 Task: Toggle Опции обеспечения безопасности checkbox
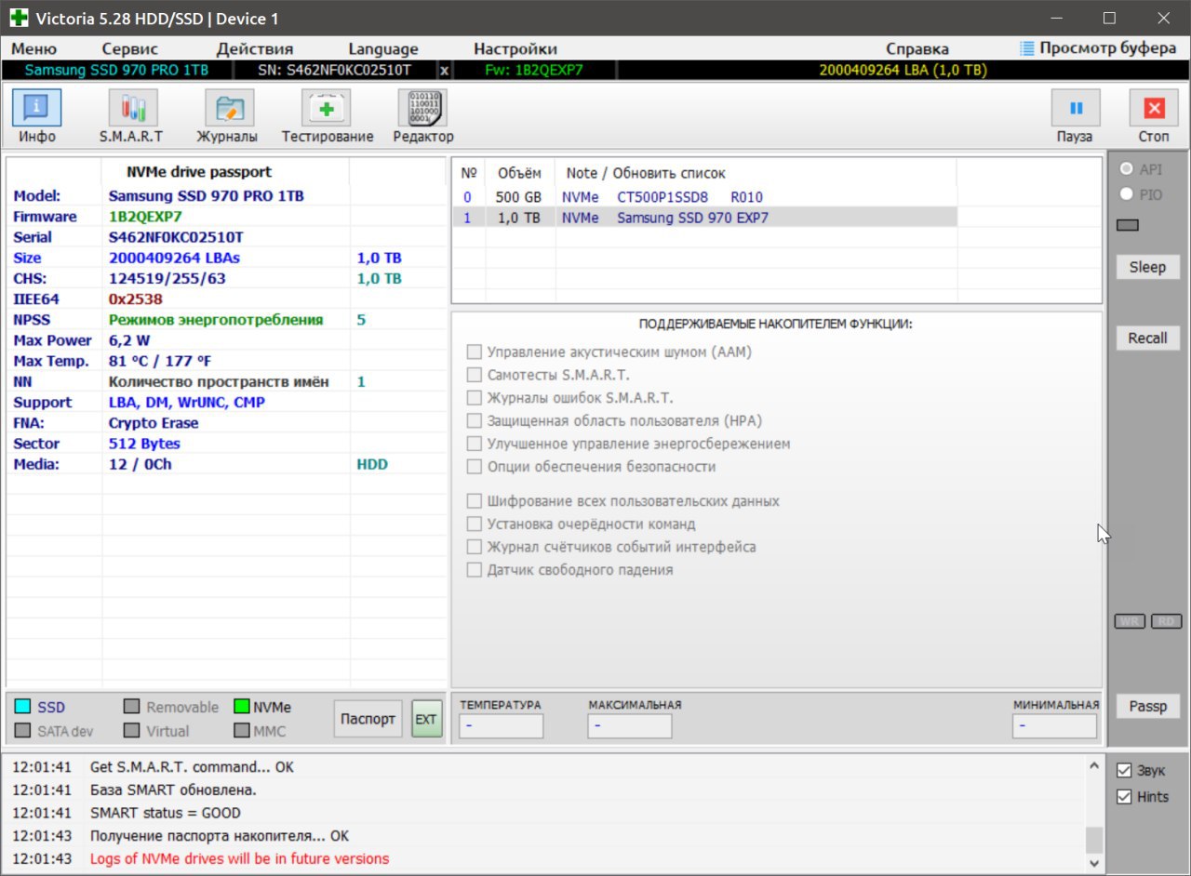pyautogui.click(x=475, y=467)
